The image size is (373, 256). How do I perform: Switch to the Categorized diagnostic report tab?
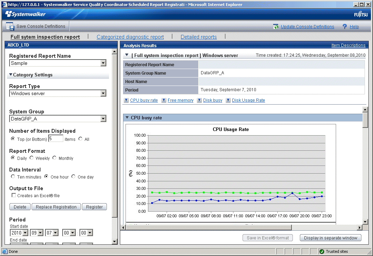tap(130, 37)
